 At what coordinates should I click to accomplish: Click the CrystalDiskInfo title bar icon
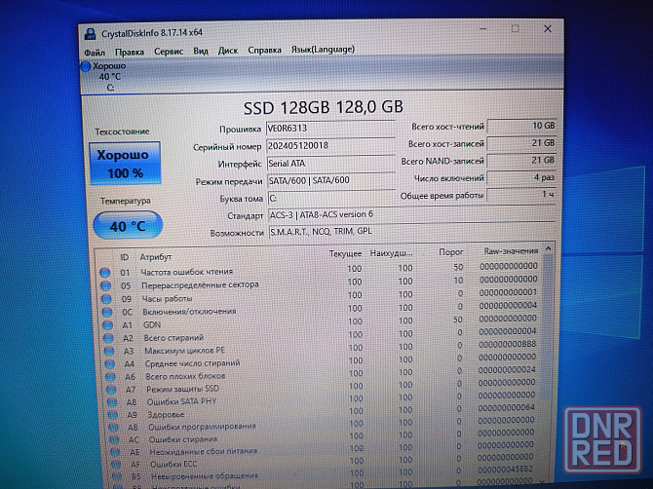coord(91,34)
